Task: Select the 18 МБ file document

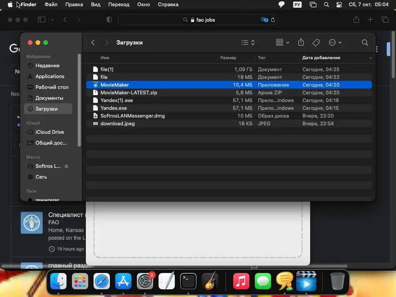Action: coord(229,77)
